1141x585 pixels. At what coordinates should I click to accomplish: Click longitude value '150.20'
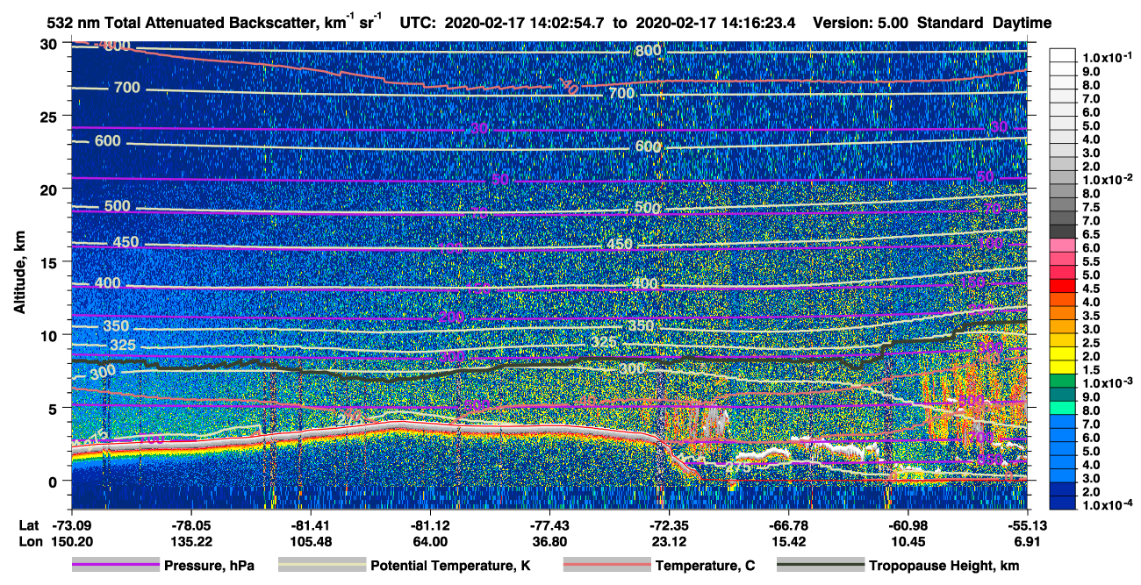71,541
